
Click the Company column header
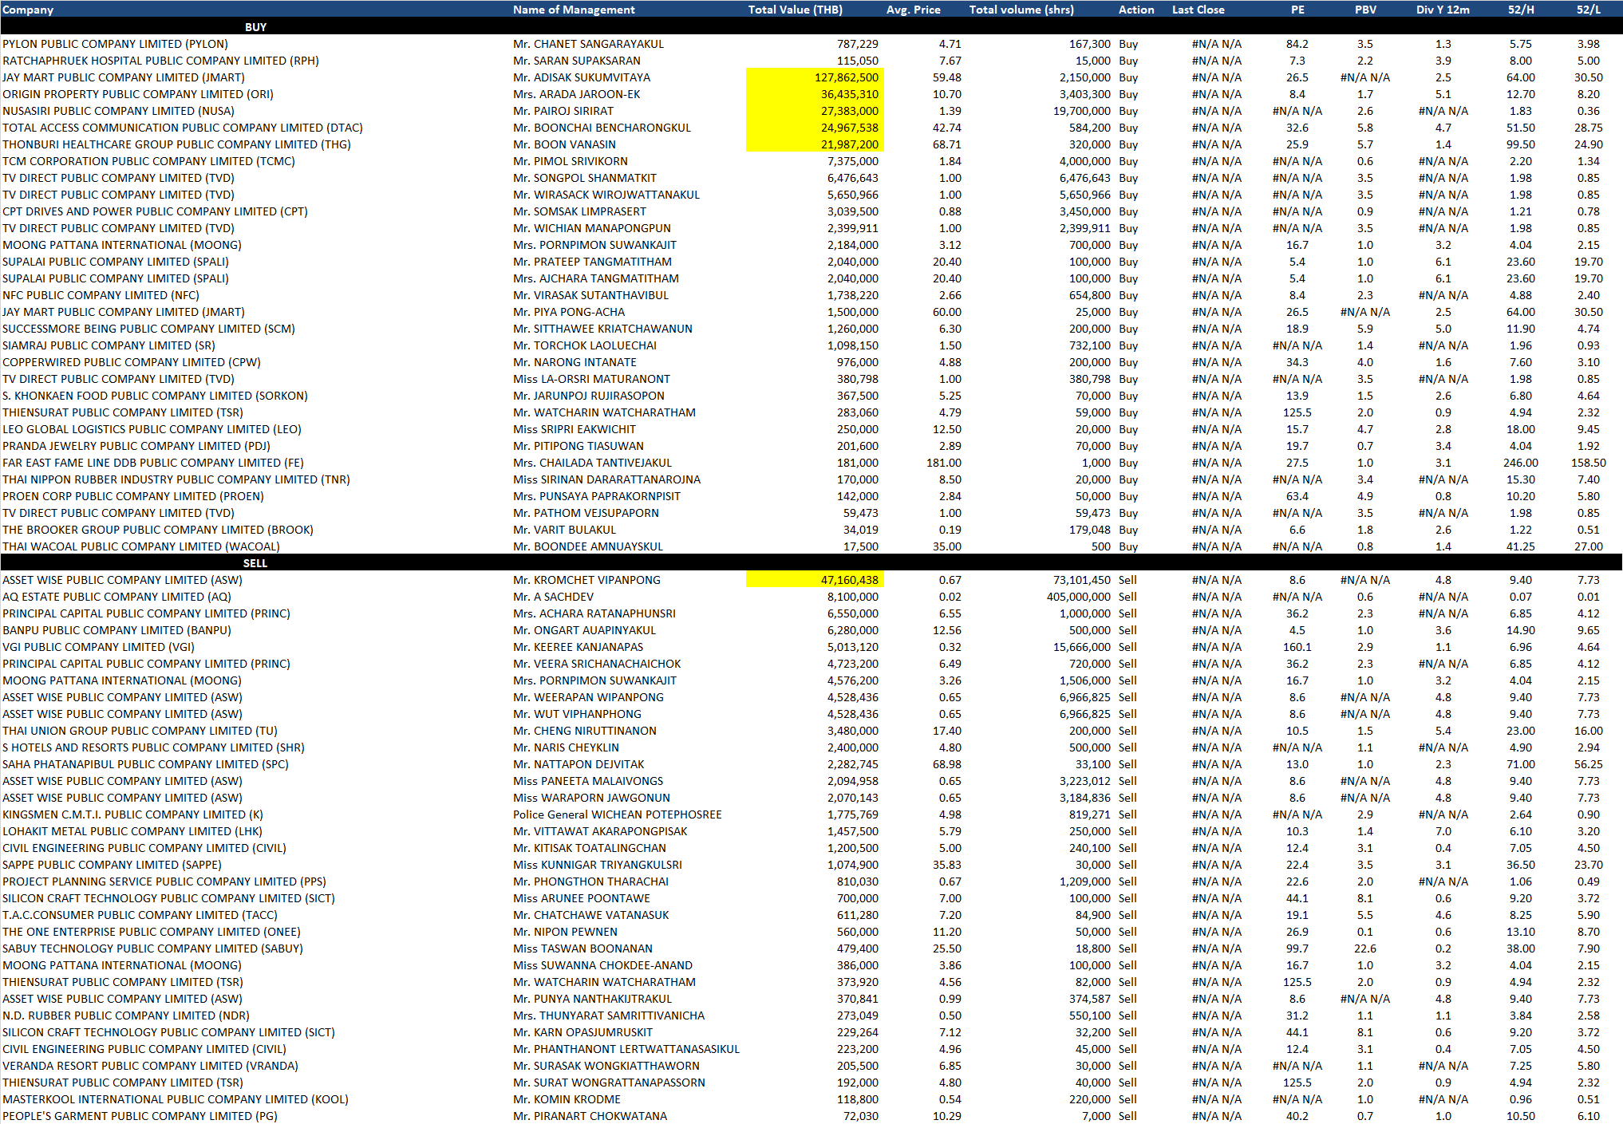(28, 10)
